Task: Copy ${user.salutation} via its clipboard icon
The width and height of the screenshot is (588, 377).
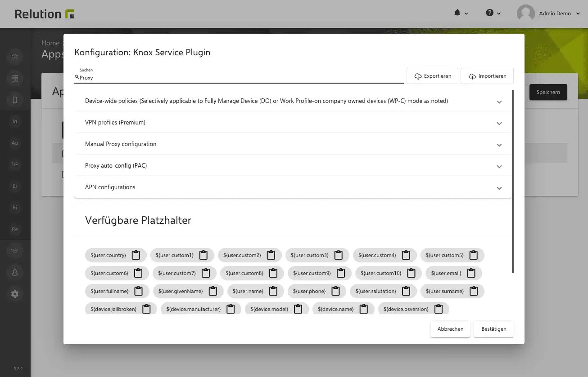Action: (406, 291)
